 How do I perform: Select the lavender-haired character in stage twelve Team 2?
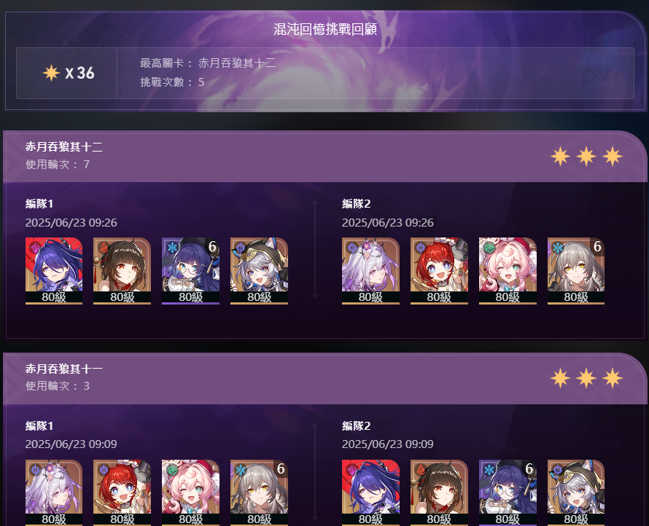coord(370,271)
